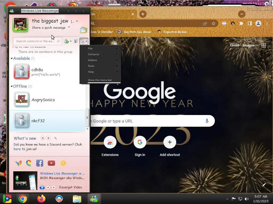
Task: Open the Extensions shortcut tile
Action: (110, 146)
